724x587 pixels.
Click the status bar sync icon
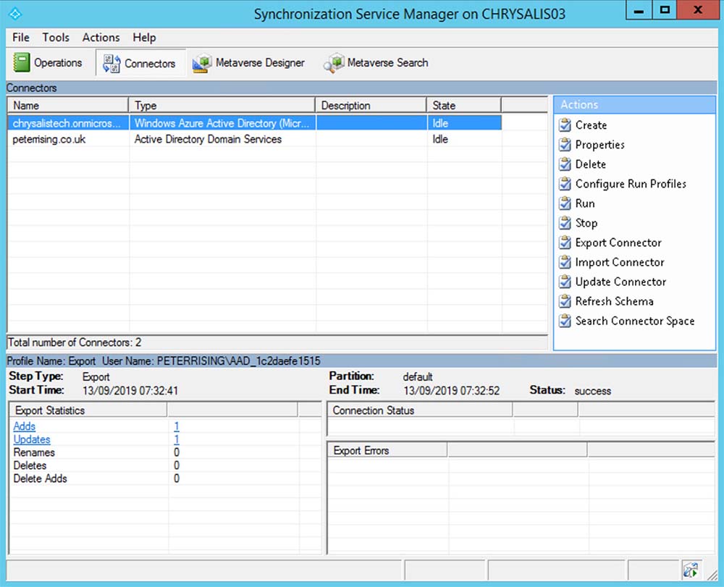click(690, 569)
